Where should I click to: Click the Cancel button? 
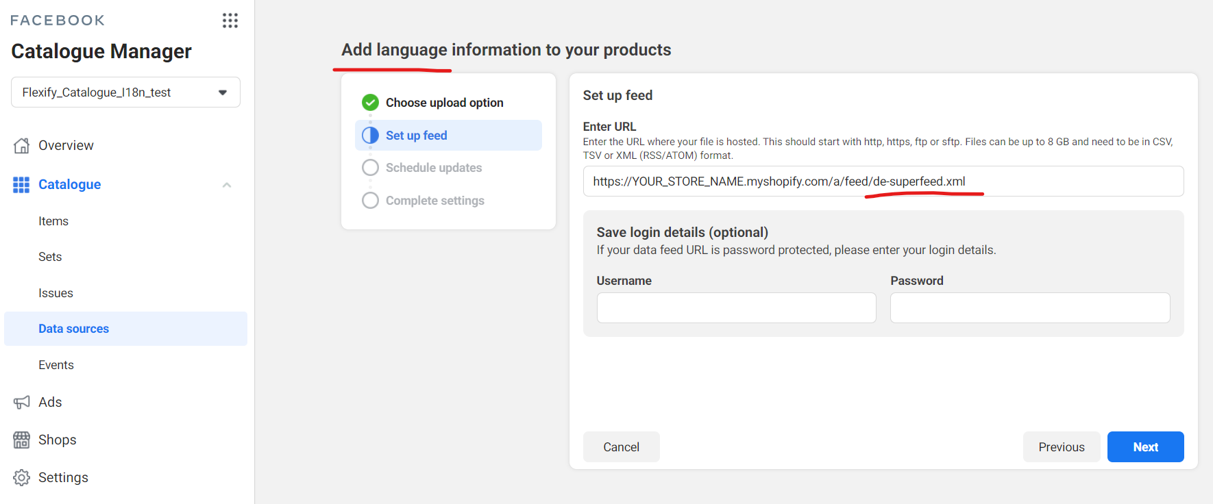click(x=622, y=447)
